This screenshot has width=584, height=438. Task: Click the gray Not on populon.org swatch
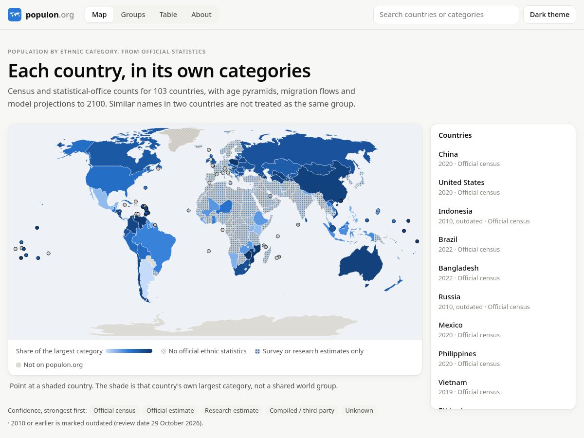pos(18,365)
